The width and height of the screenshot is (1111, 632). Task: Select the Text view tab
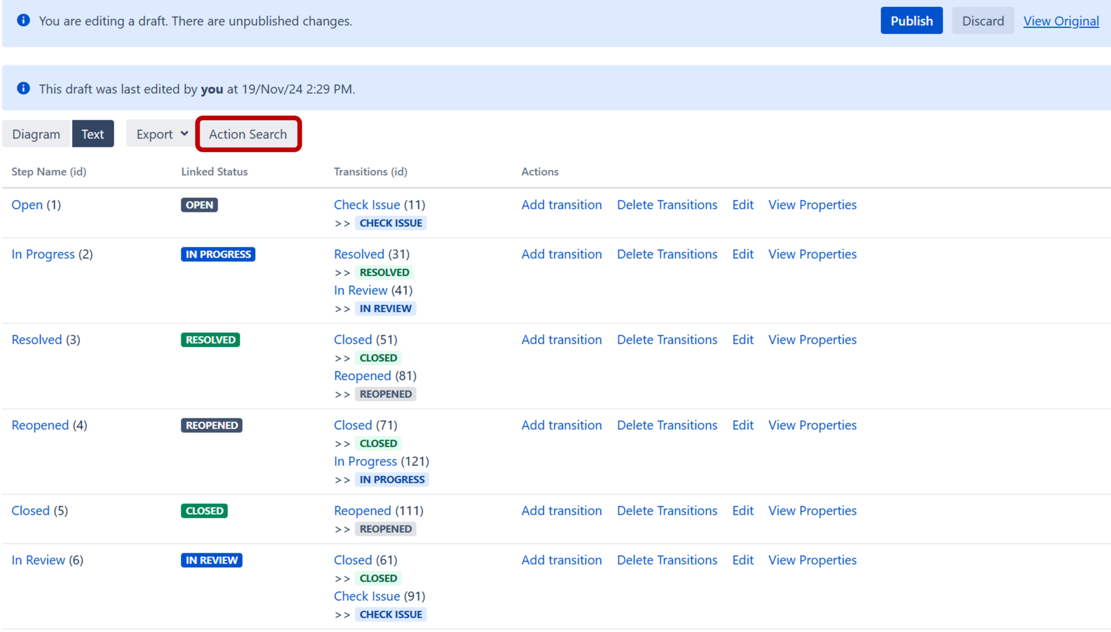93,134
